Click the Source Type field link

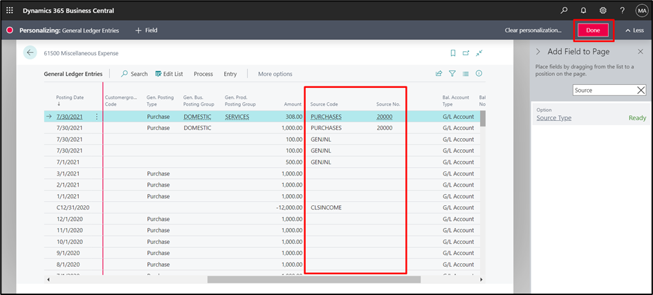point(554,117)
